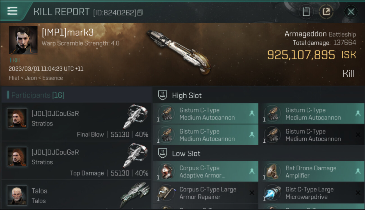Viewport: 365px width, 210px height.
Task: Click the destroyed Gistum C-Type Medium Autocannon
Action: [x=311, y=135]
